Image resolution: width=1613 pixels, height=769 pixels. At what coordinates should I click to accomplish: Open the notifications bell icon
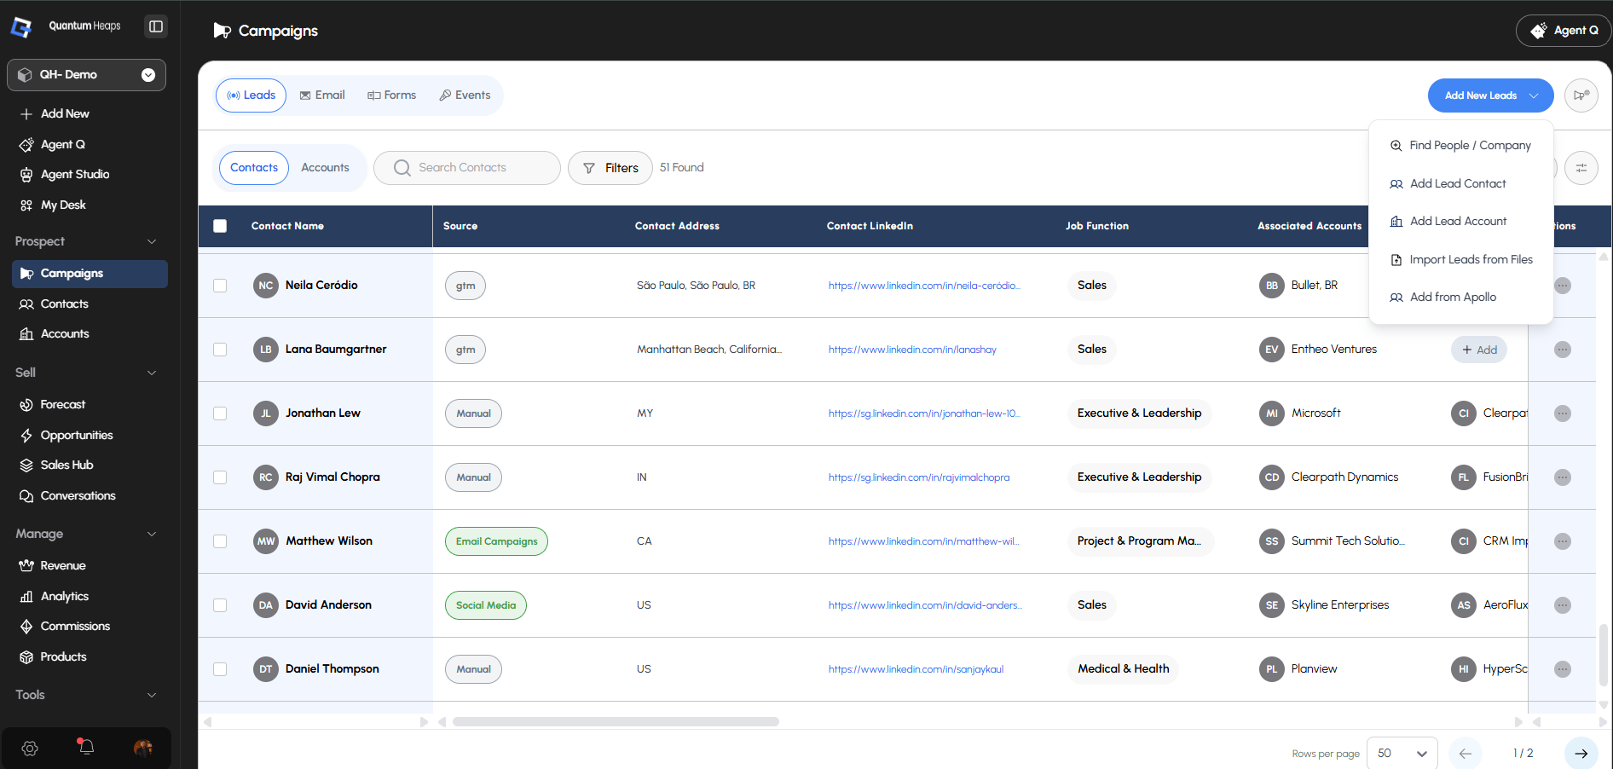tap(86, 747)
